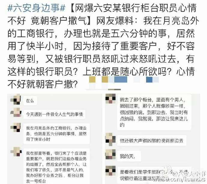
Task: Open the 在么 chat bubble
Action: 30,101
